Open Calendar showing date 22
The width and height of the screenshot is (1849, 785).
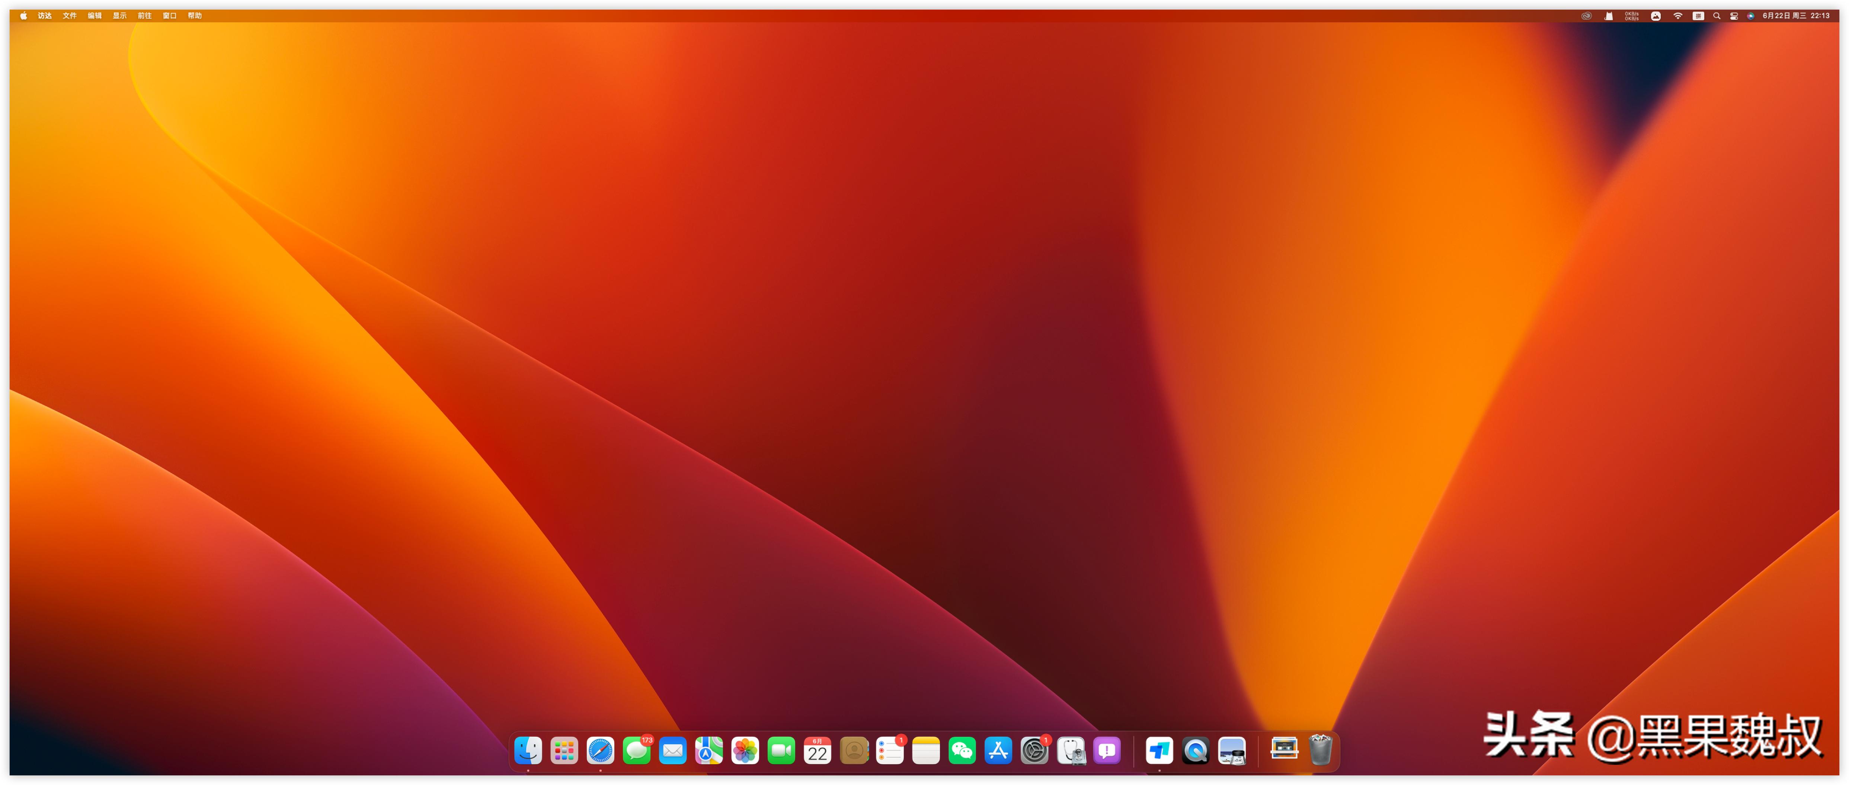pyautogui.click(x=818, y=750)
